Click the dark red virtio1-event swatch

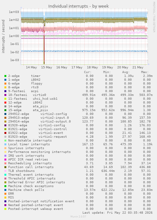click(x=5, y=133)
